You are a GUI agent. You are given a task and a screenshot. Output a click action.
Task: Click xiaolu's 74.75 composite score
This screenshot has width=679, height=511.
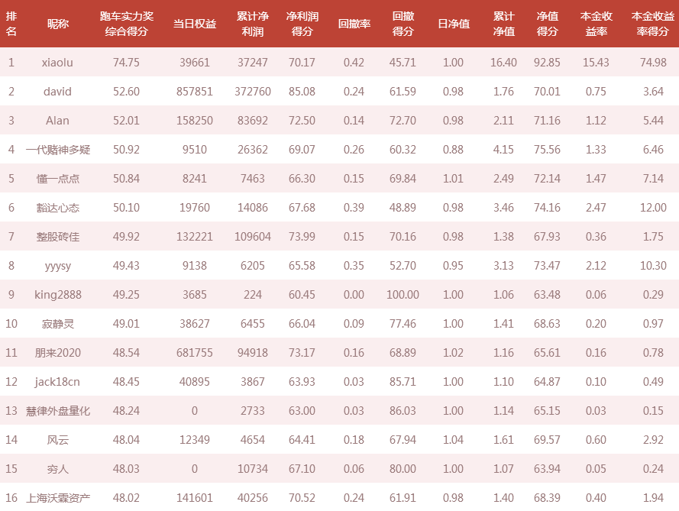pos(126,63)
